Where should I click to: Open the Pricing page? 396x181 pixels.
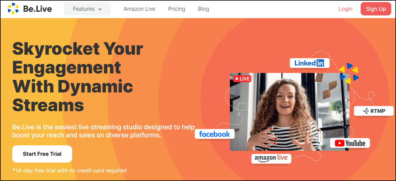(177, 9)
